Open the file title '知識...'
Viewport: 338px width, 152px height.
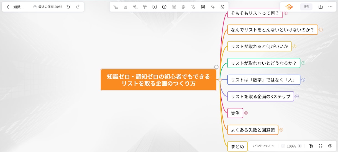18,7
